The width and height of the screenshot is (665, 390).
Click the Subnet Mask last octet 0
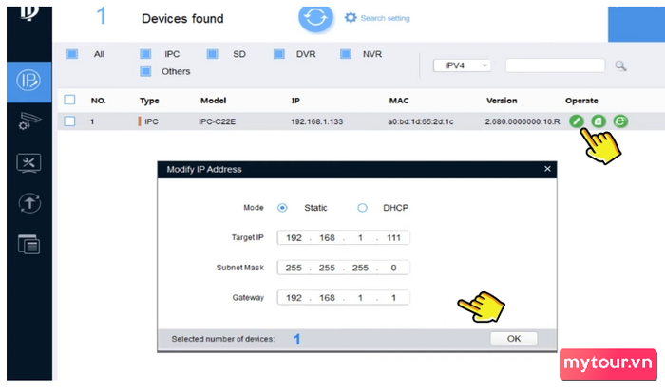pyautogui.click(x=393, y=268)
